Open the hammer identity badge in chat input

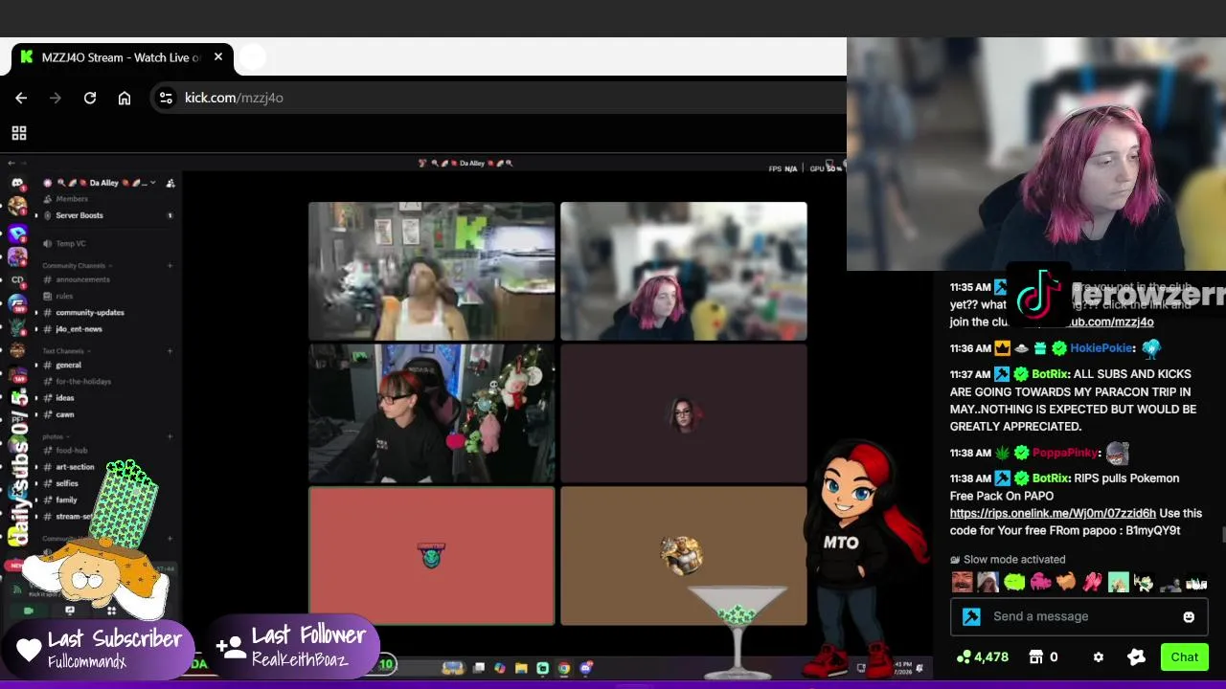coord(971,617)
